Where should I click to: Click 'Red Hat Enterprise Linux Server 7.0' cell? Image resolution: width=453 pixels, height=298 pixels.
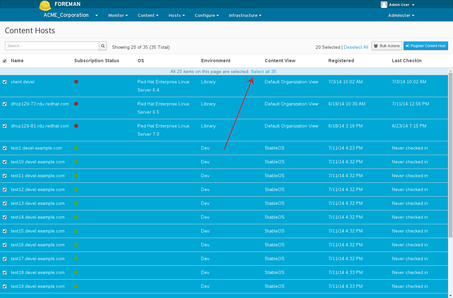(164, 130)
